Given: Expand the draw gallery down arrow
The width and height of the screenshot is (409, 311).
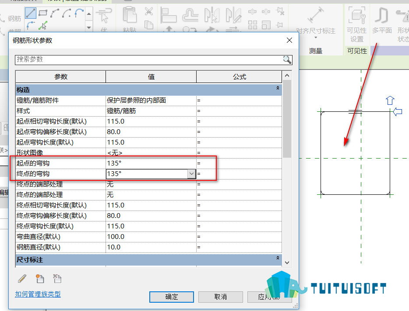Looking at the screenshot, I should [89, 27].
